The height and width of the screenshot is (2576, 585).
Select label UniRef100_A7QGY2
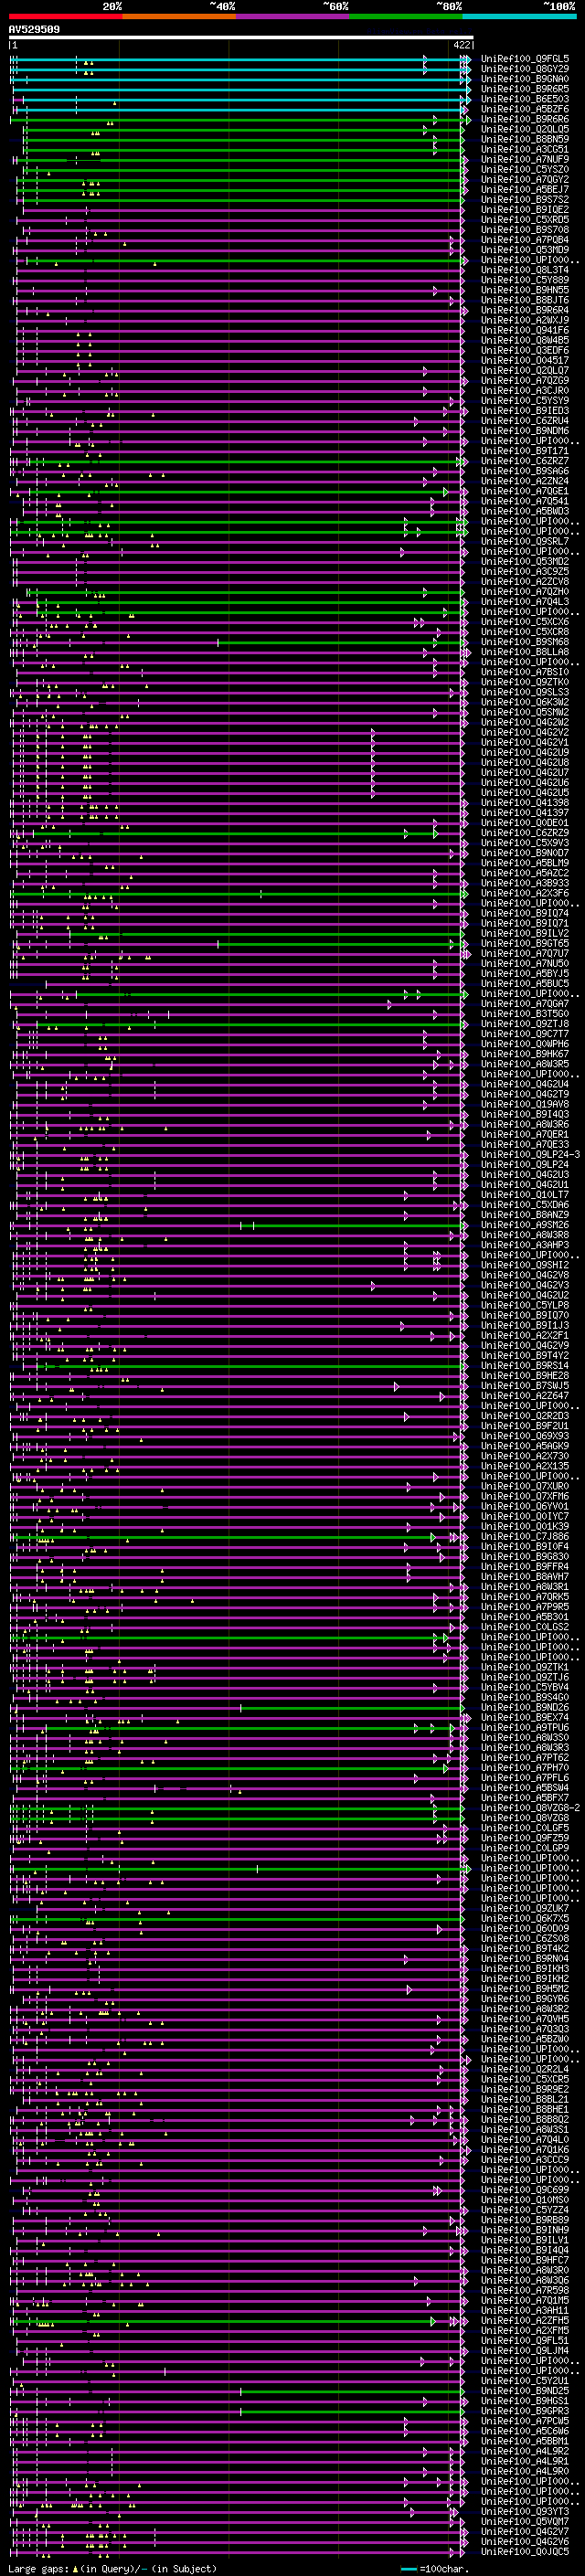click(x=525, y=179)
